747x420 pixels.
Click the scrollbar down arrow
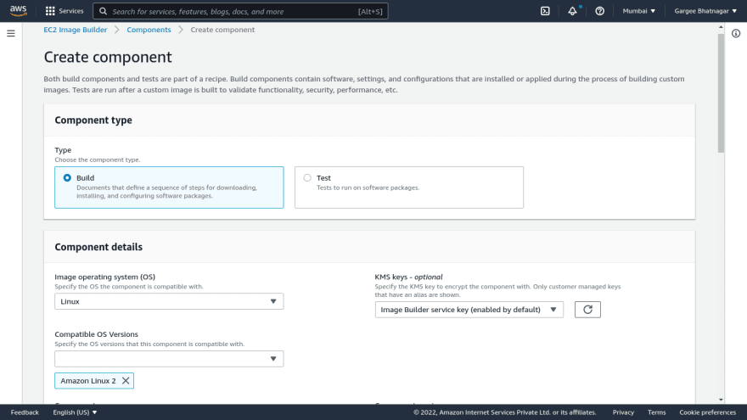point(721,400)
